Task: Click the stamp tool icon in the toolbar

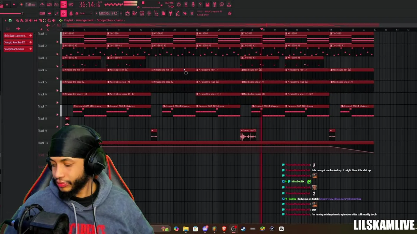Action: pos(71,13)
